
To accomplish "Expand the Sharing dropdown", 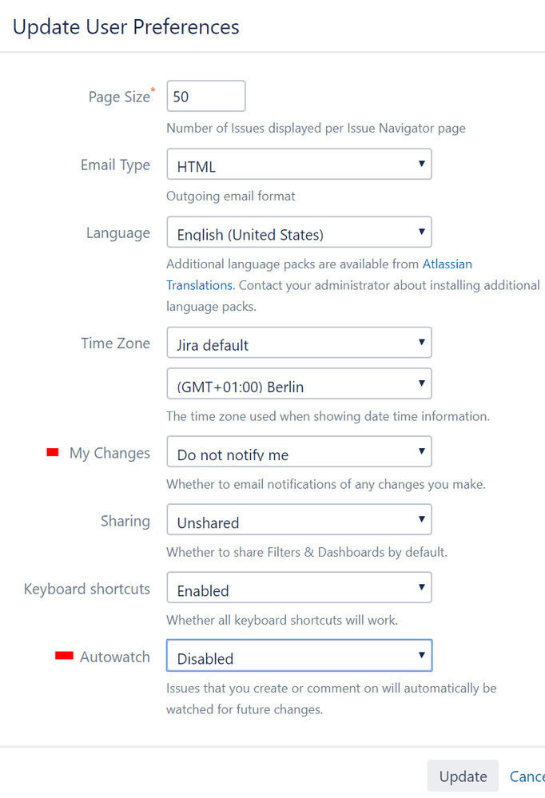I will [x=299, y=519].
